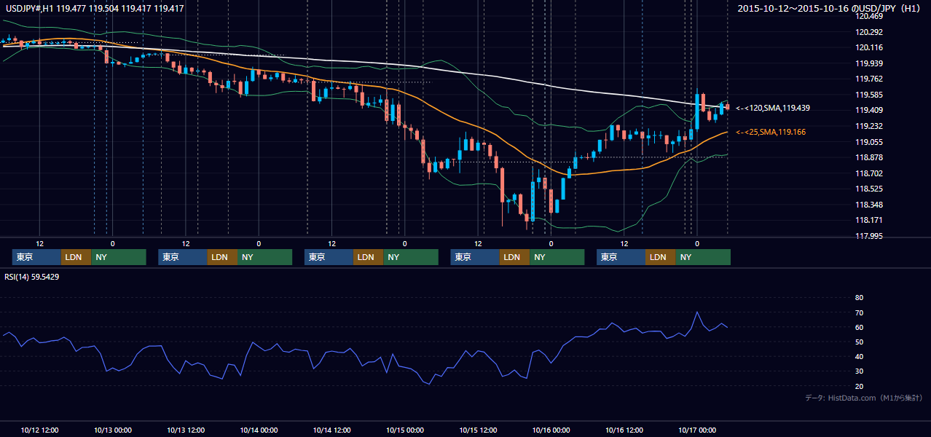The image size is (931, 437).
Task: Click price axis value 119.055
Action: (x=869, y=142)
